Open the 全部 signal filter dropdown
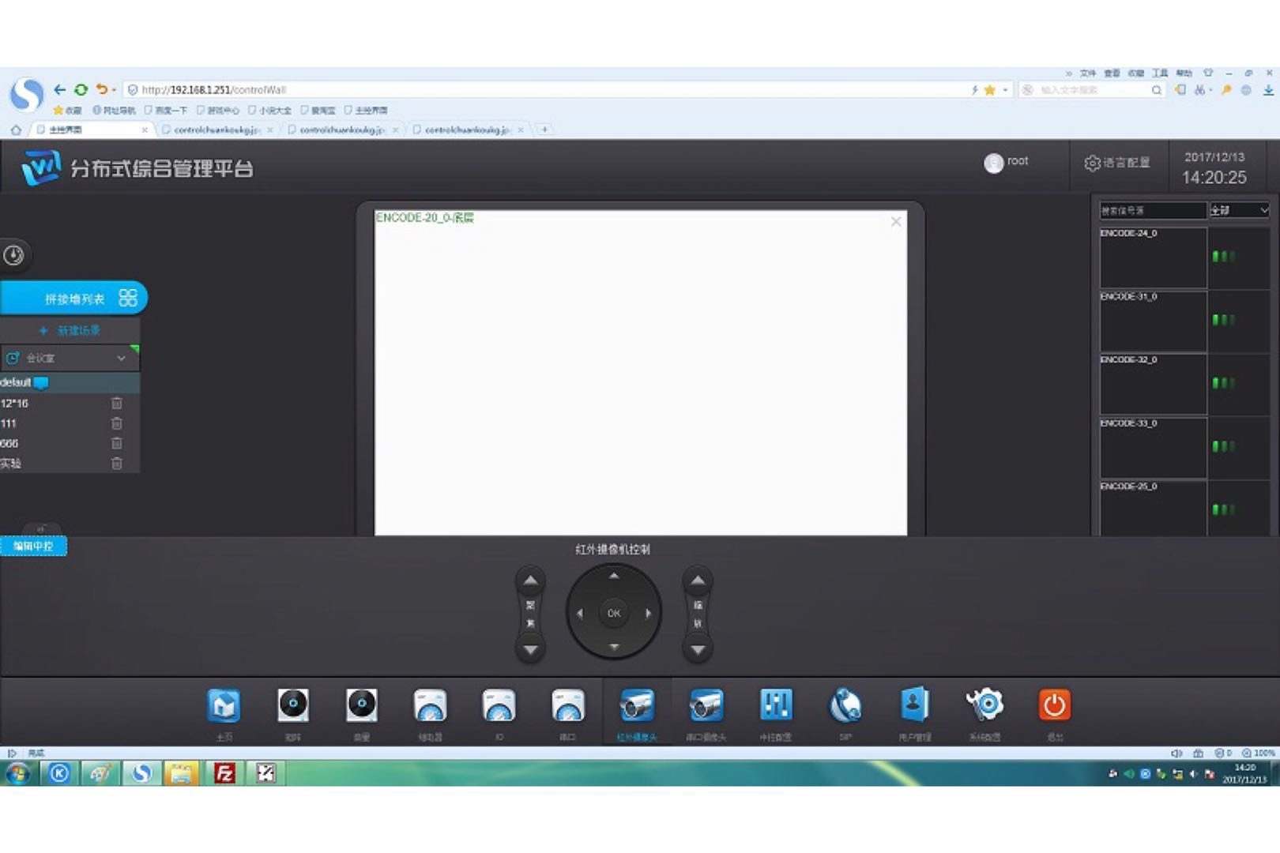 click(1238, 210)
